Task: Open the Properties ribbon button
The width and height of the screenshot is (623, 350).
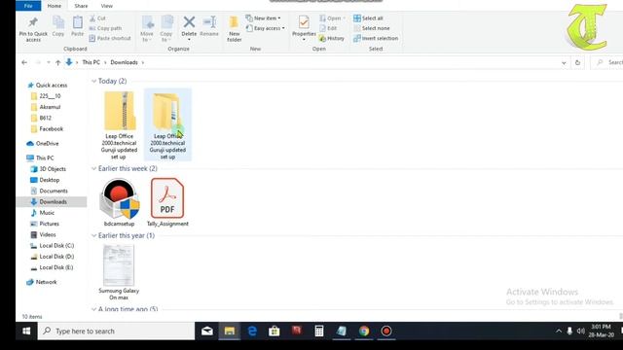Action: pos(304,28)
